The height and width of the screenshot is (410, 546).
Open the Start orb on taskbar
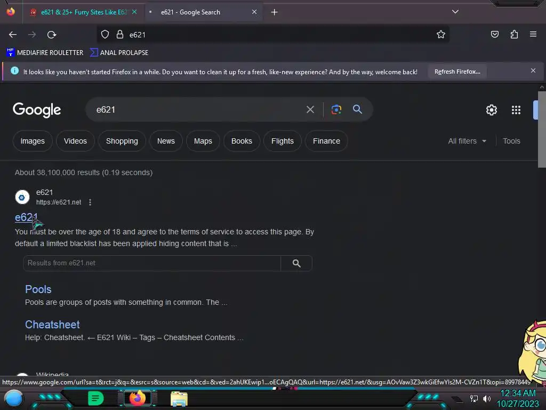[x=13, y=398]
